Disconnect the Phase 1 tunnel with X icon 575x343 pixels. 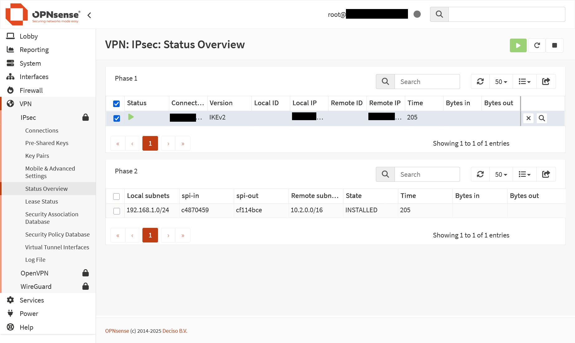(528, 118)
